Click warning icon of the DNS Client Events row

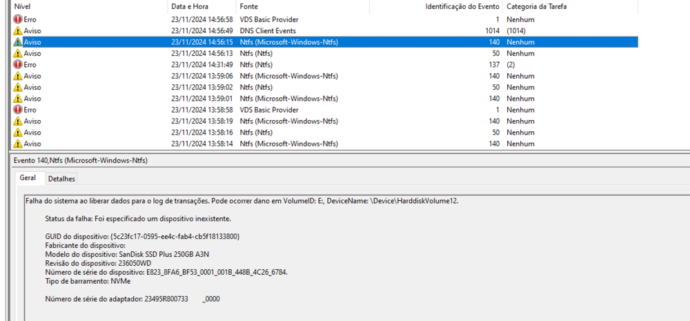coord(18,31)
